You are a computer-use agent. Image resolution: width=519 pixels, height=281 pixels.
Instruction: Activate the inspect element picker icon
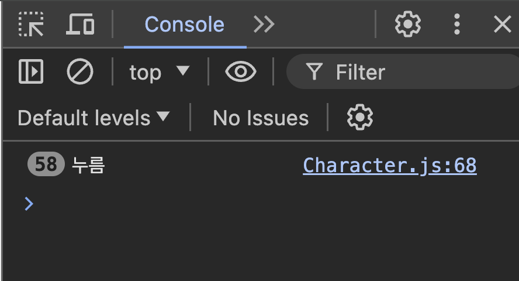click(31, 24)
